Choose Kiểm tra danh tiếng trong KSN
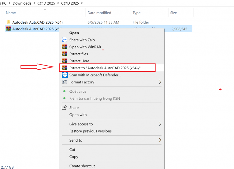Image resolution: width=234 pixels, height=169 pixels. tap(95, 98)
